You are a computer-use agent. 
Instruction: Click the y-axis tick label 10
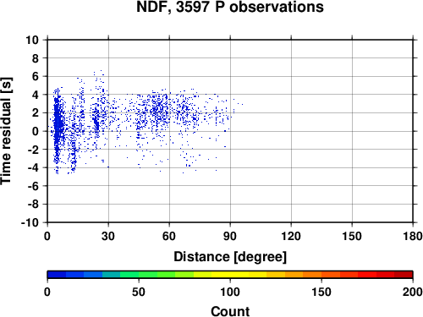pos(32,40)
